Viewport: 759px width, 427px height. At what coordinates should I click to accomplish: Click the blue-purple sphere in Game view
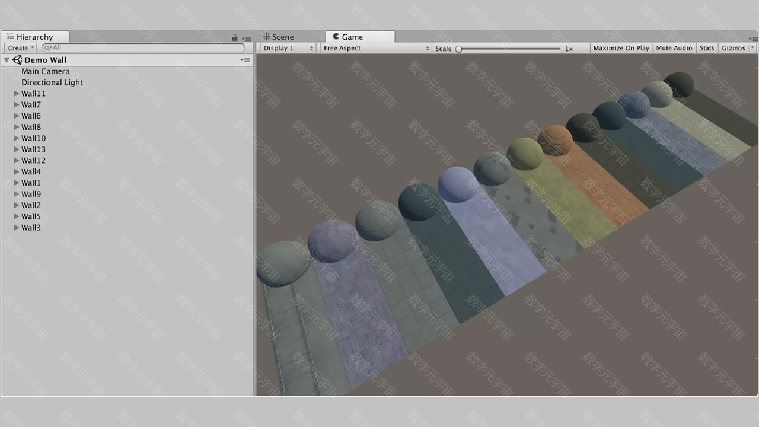(458, 185)
